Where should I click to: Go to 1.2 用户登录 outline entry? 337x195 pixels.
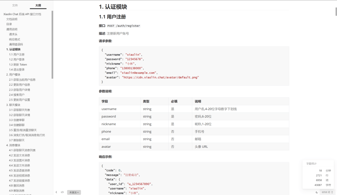tap(17, 59)
